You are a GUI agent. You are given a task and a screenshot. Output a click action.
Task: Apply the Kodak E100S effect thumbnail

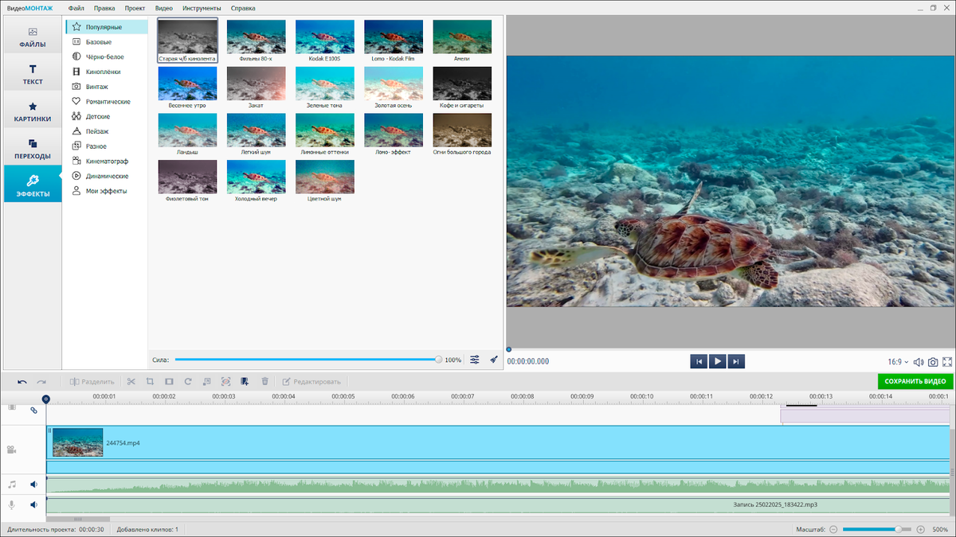click(324, 37)
